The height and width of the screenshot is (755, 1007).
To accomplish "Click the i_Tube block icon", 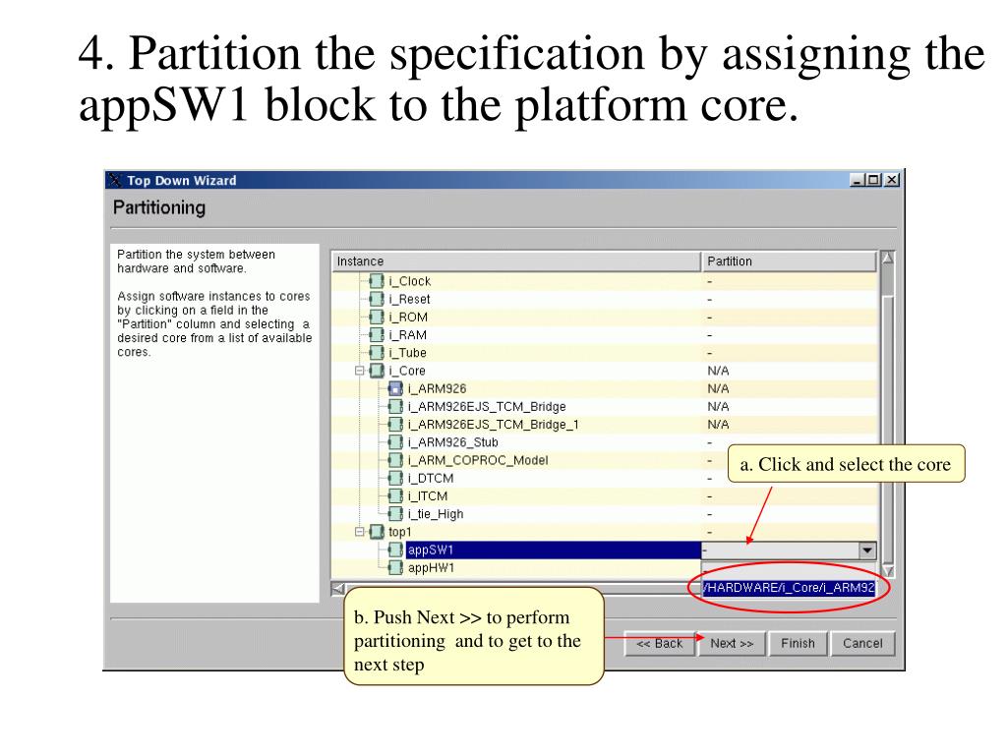I will tap(377, 353).
